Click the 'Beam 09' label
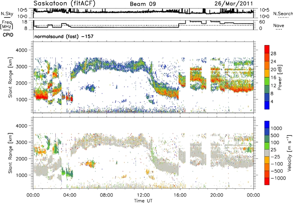 [x=143, y=4]
